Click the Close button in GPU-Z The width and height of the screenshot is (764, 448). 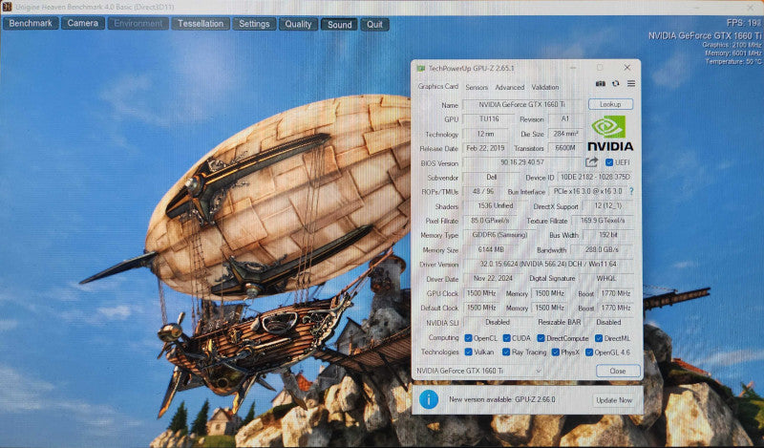(618, 371)
